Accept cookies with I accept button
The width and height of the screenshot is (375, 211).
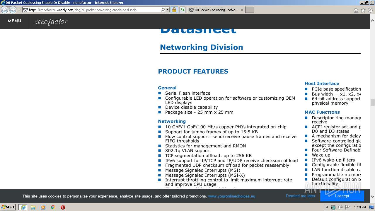pyautogui.click(x=342, y=196)
